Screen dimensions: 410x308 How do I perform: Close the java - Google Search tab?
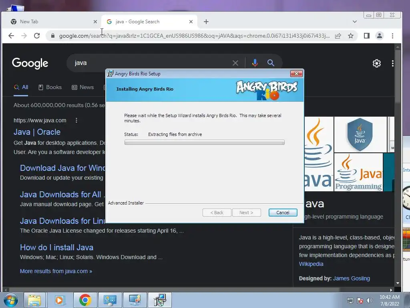[x=191, y=22]
